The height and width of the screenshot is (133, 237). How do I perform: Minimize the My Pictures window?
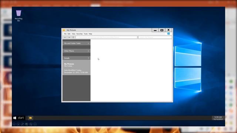[x=155, y=30]
